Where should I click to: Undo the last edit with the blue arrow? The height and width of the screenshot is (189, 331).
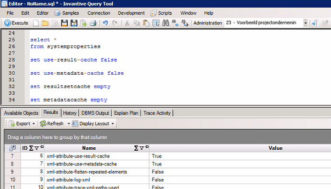pos(105,23)
